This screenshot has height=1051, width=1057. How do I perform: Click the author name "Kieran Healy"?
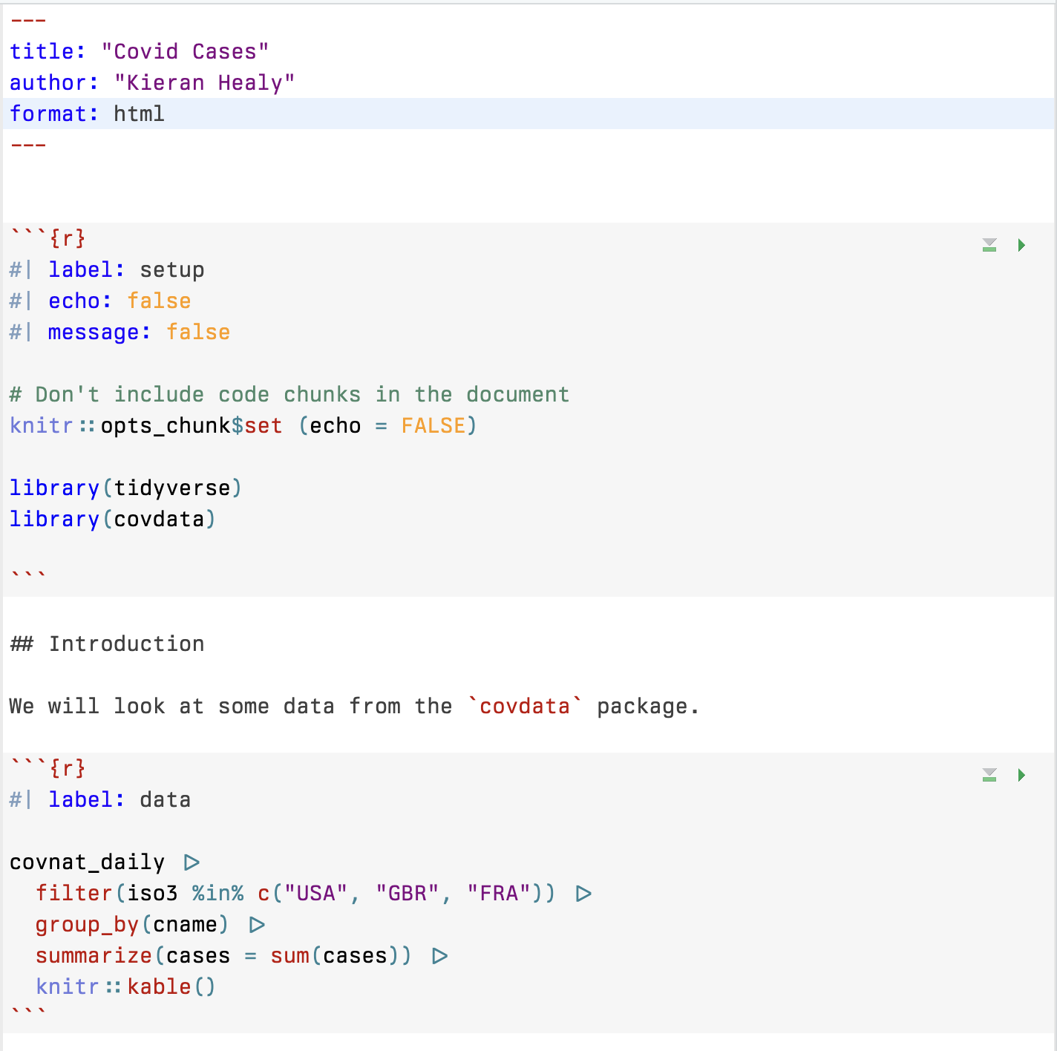[x=204, y=83]
